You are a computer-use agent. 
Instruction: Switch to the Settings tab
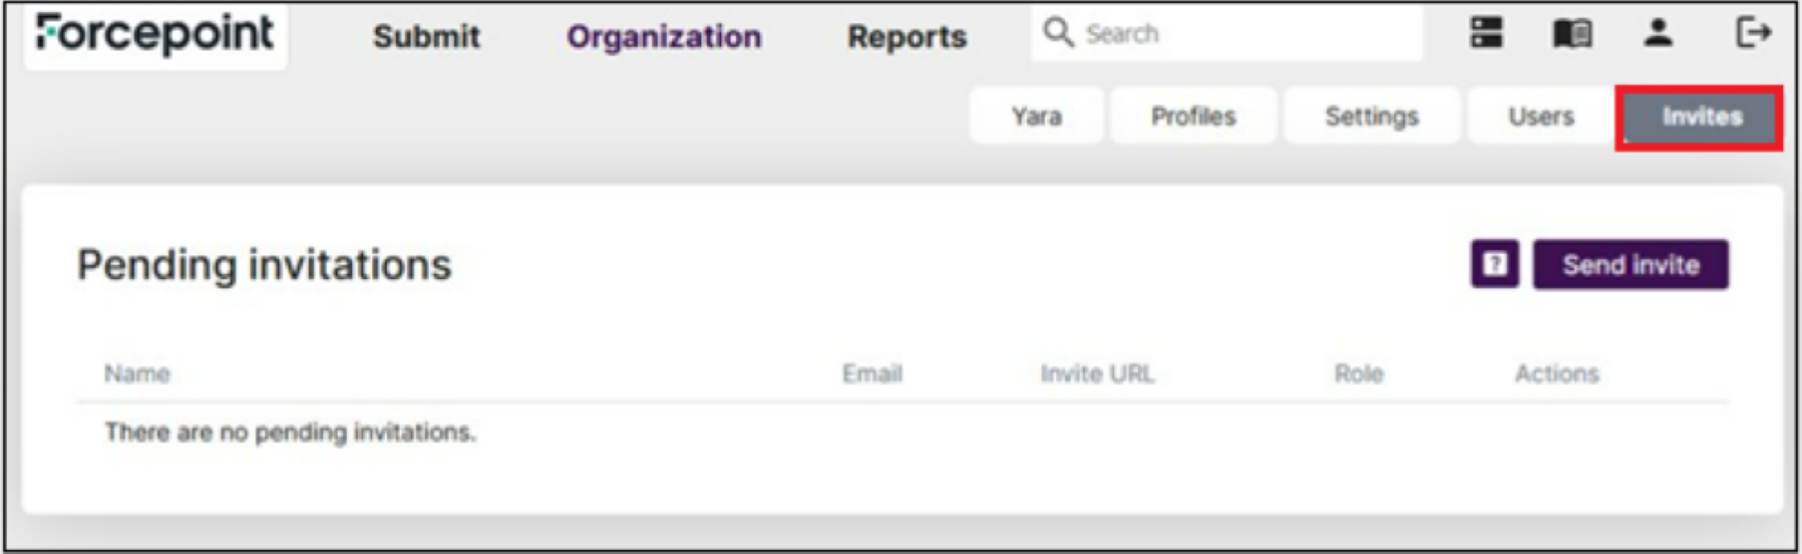tap(1371, 117)
